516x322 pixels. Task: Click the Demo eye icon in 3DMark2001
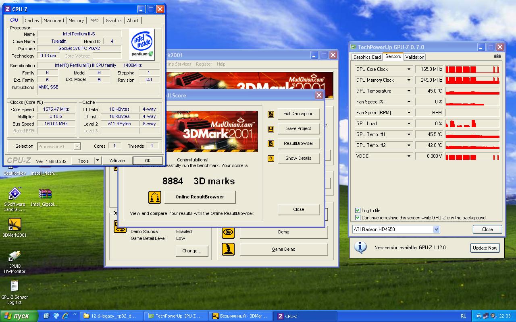click(228, 232)
